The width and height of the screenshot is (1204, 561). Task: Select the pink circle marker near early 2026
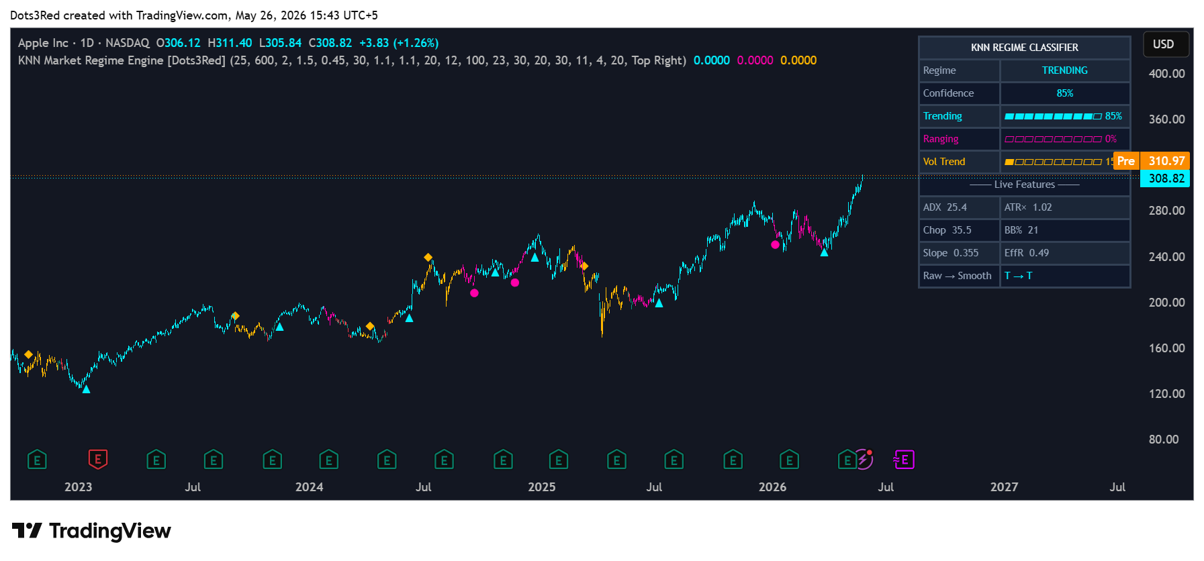pyautogui.click(x=775, y=245)
